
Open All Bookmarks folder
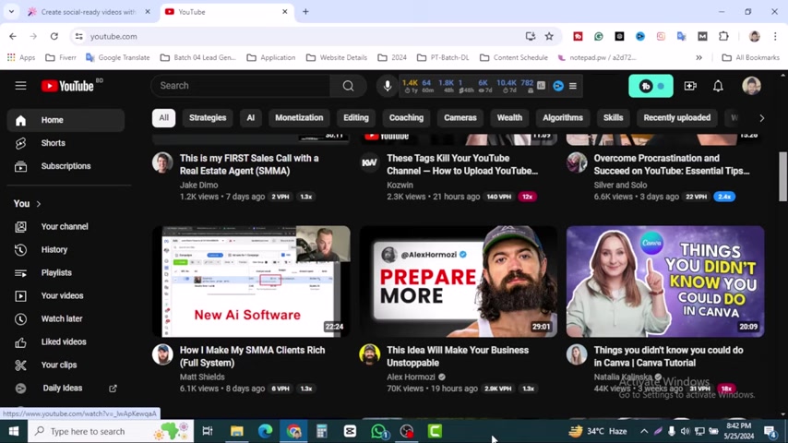pyautogui.click(x=750, y=58)
